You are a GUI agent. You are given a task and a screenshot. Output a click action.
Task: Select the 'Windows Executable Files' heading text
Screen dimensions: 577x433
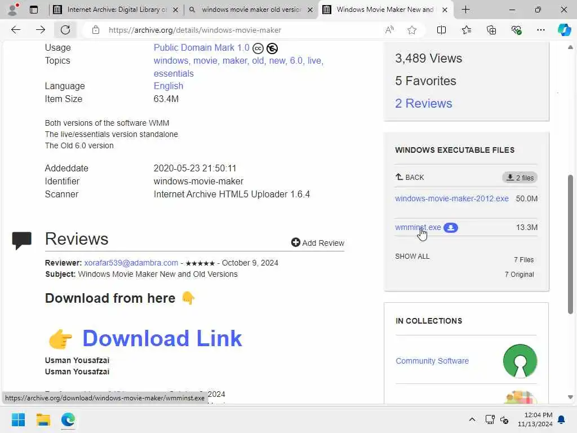[x=455, y=150]
